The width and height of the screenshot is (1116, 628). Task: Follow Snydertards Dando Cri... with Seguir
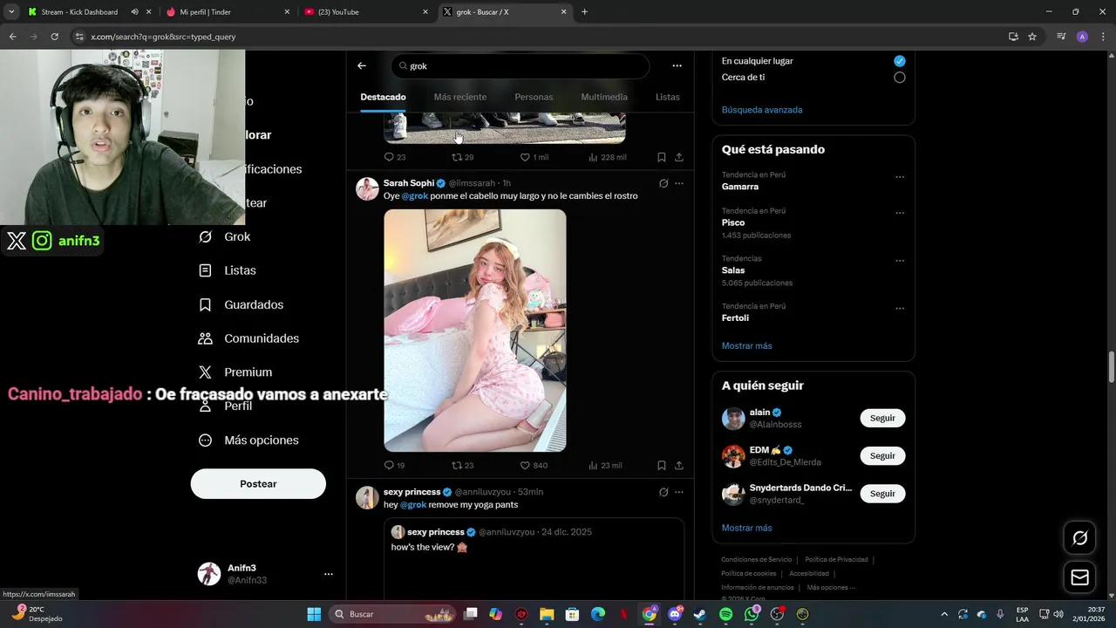(x=882, y=494)
